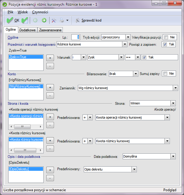Add description with plus beside OpisDekretu list
This screenshot has height=195, width=184.
click(50, 170)
